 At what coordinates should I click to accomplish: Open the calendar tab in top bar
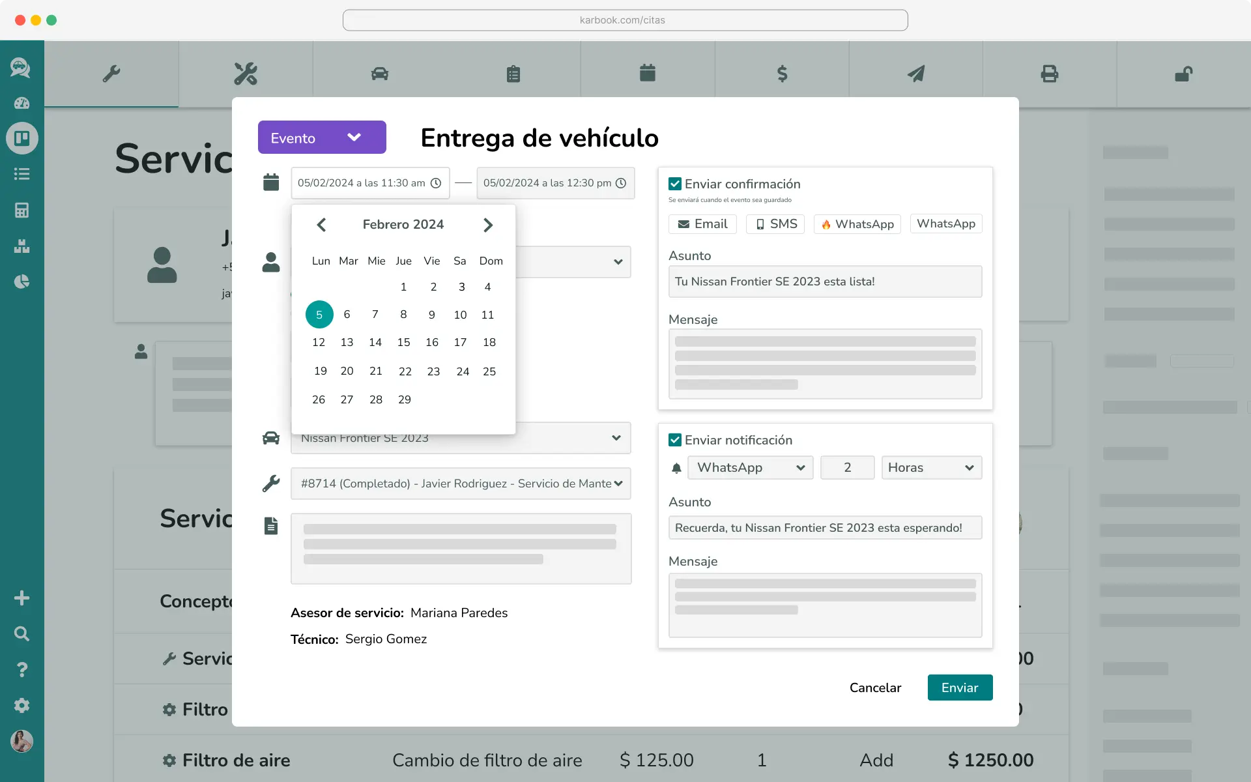coord(648,73)
